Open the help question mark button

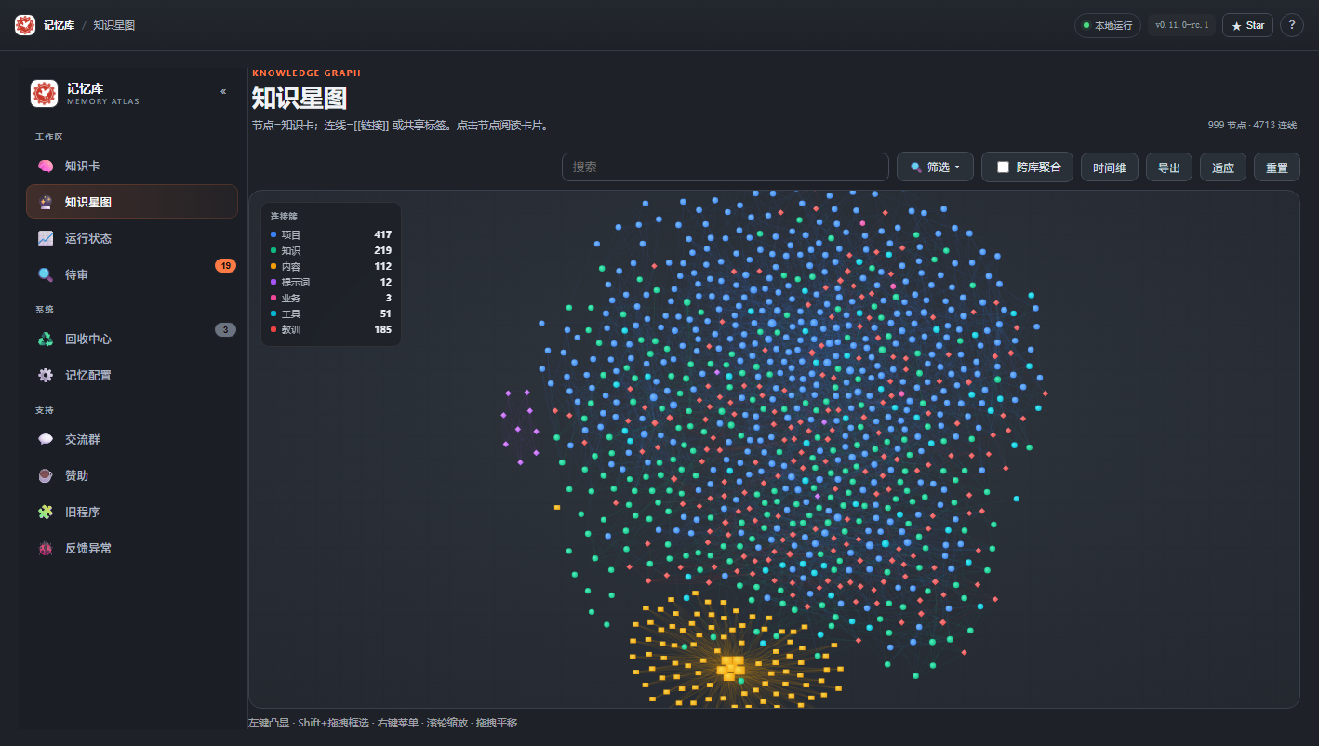point(1292,25)
